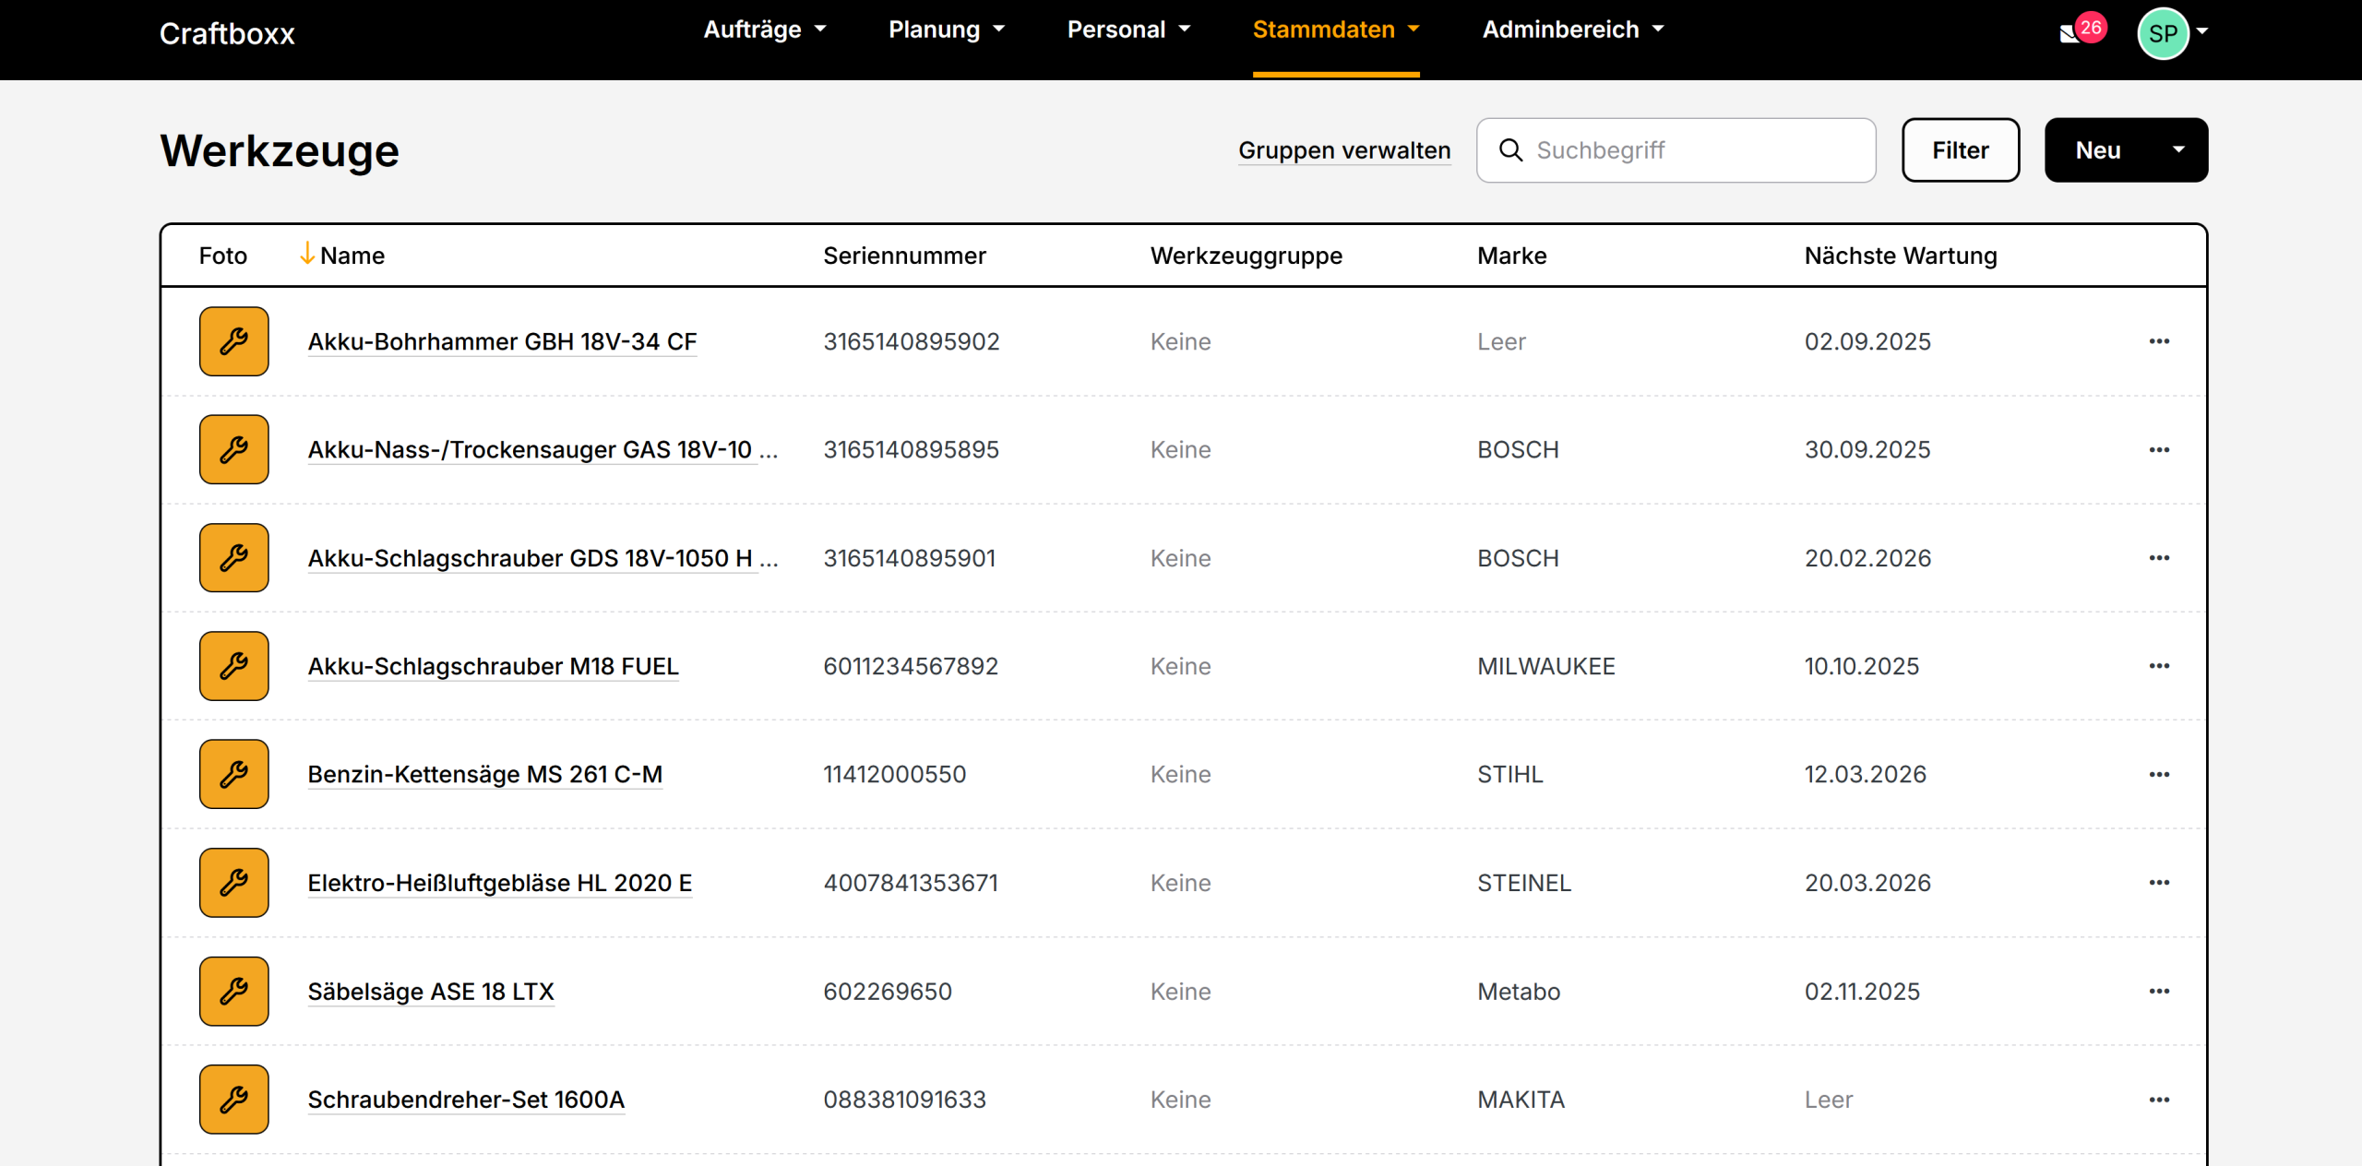Image resolution: width=2362 pixels, height=1166 pixels.
Task: Expand the Aufträge navigation dropdown
Action: click(764, 30)
